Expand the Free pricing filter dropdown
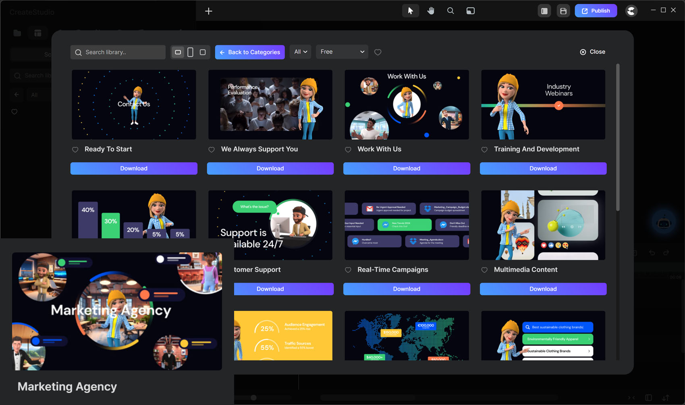 pos(342,52)
